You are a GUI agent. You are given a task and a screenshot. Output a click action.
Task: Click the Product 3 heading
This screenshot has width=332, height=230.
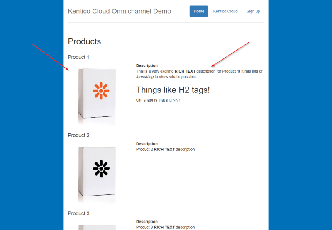click(78, 213)
